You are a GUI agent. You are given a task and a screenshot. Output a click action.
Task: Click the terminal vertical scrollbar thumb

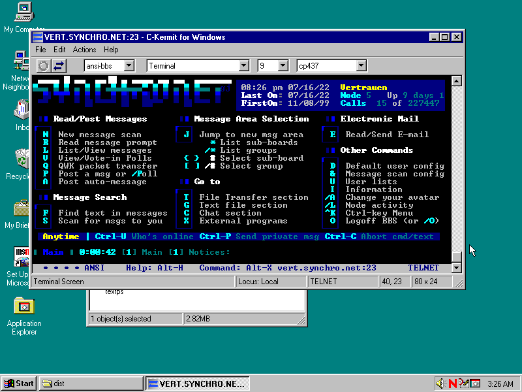pyautogui.click(x=456, y=257)
